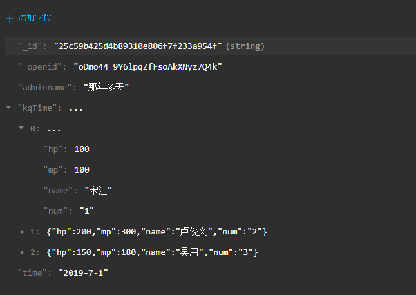
Task: Select the kqTime field key
Action: 37,108
